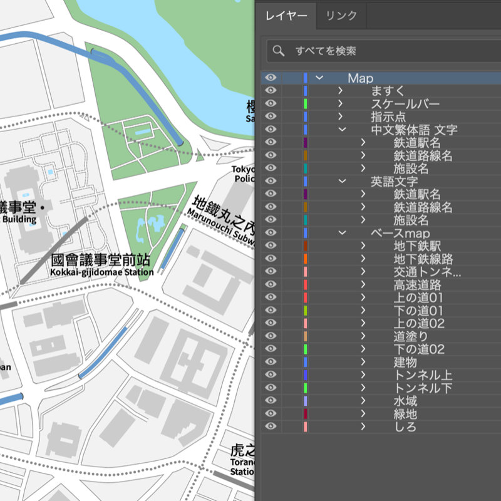Hide the スケールバー layer
This screenshot has height=501, width=501.
pyautogui.click(x=271, y=103)
